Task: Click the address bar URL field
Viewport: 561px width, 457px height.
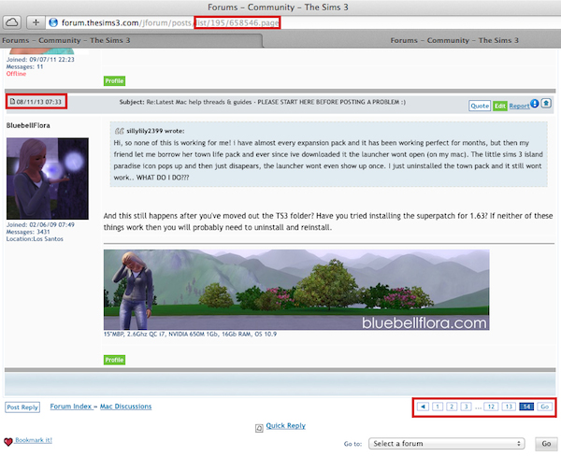Action: (302, 22)
